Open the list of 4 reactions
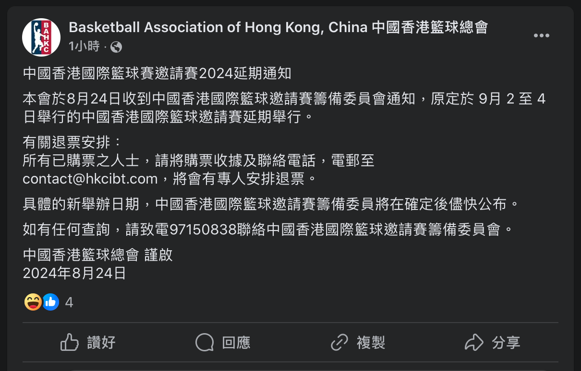This screenshot has width=581, height=371. pyautogui.click(x=69, y=302)
